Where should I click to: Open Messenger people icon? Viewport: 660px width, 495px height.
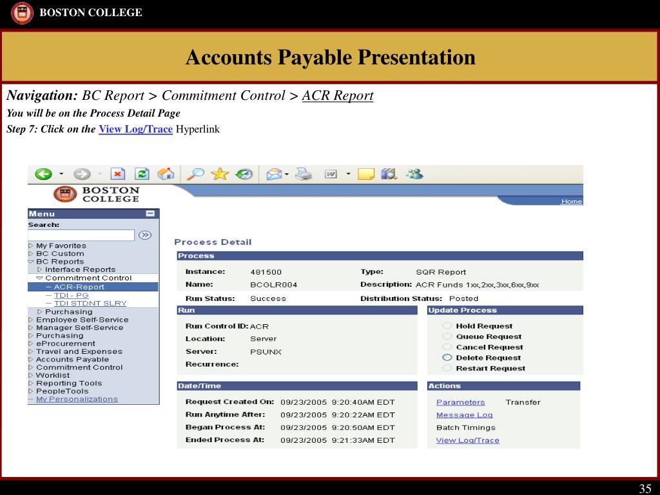tap(414, 174)
